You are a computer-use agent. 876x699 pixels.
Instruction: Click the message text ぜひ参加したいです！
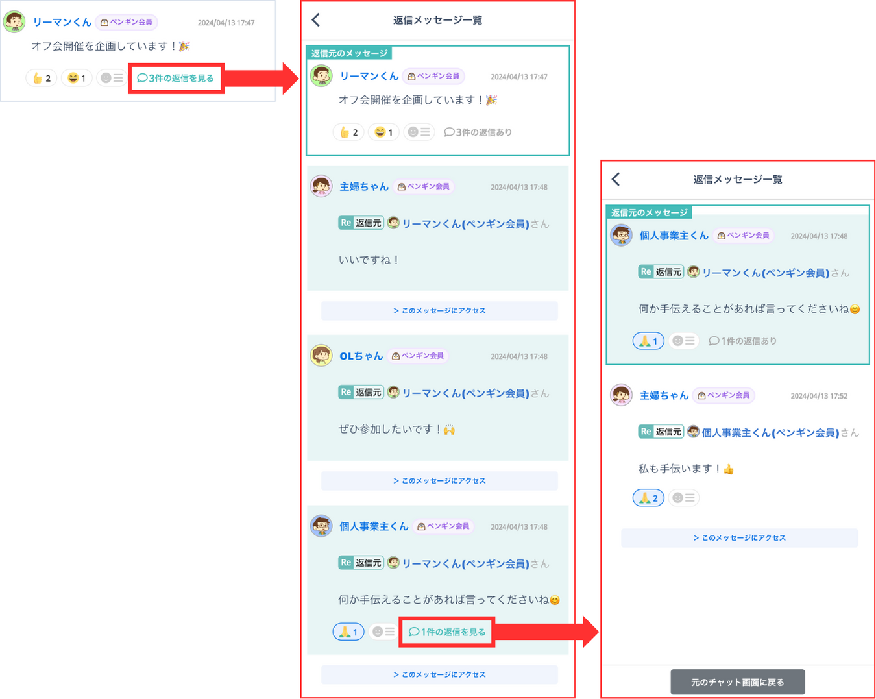[397, 430]
